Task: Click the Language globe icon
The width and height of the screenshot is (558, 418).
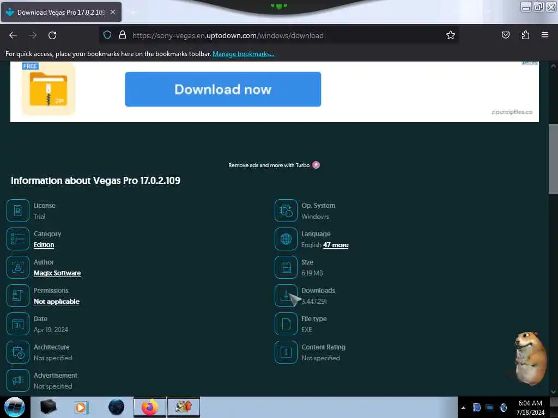Action: pyautogui.click(x=286, y=239)
